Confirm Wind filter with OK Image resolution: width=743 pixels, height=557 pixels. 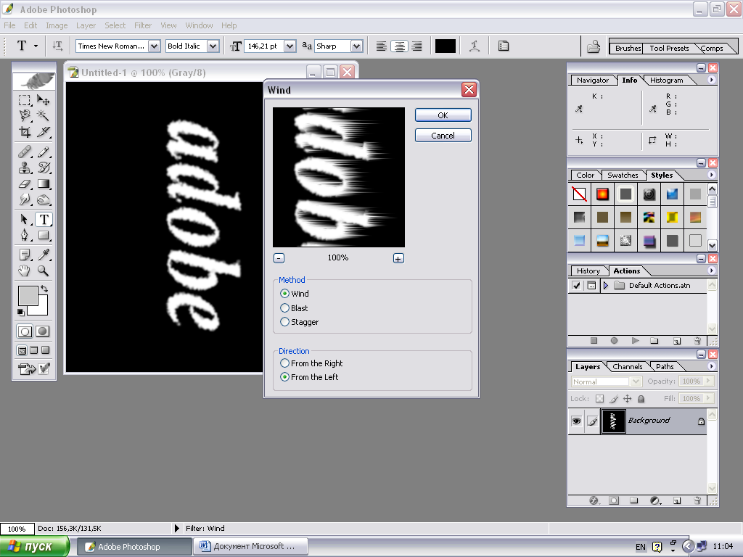pyautogui.click(x=443, y=115)
